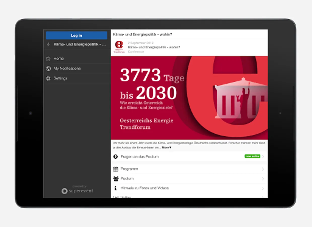Viewport: 312px width, 227px height.
Task: Click 'Klima- und Energiepolitik - wohin?' header title
Action: coord(143,34)
